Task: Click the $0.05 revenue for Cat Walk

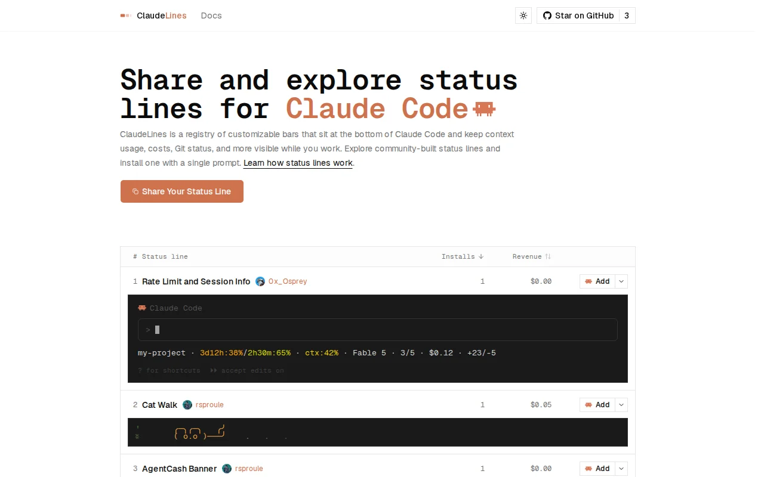Action: tap(541, 405)
